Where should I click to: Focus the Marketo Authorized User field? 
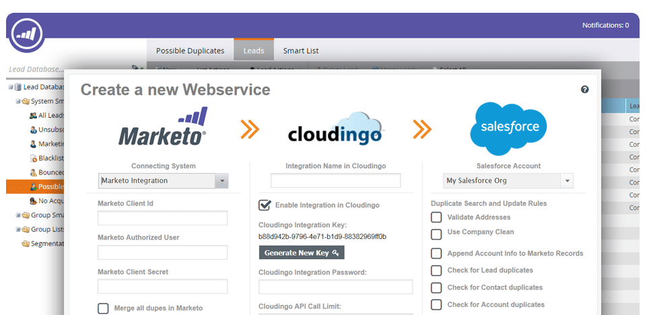(162, 252)
